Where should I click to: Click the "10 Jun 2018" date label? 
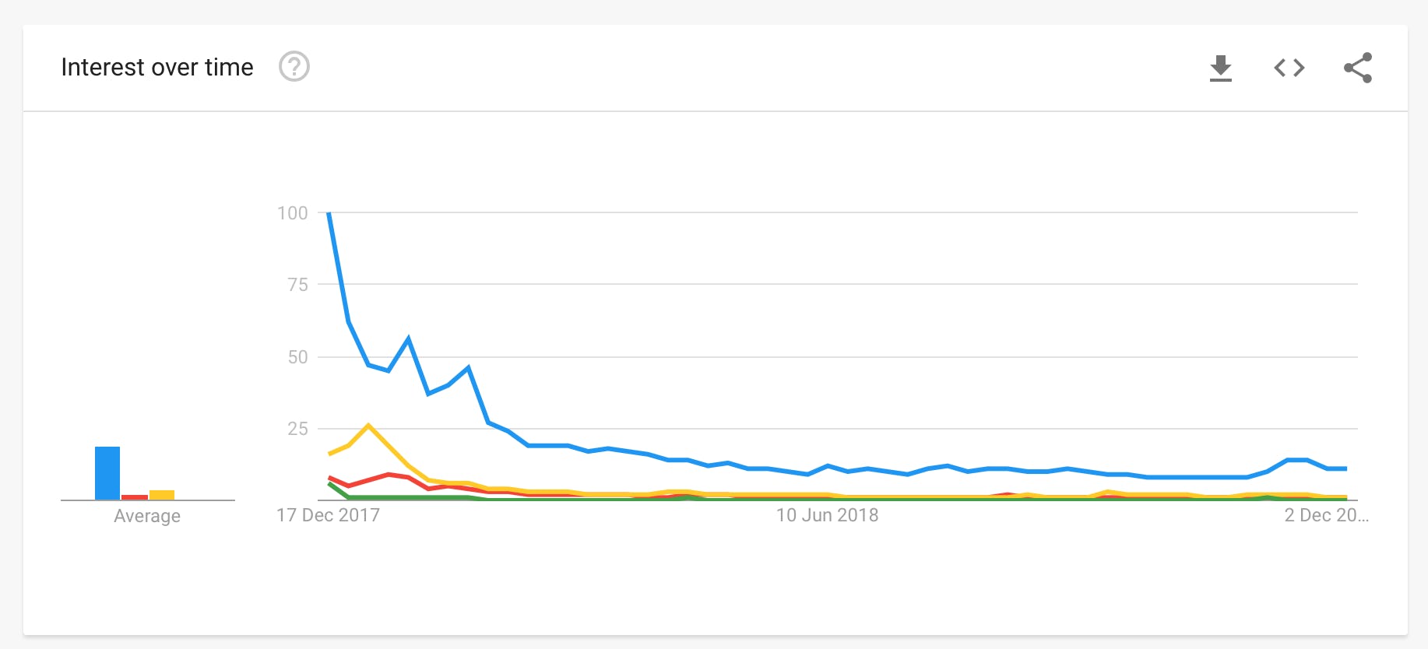point(827,515)
